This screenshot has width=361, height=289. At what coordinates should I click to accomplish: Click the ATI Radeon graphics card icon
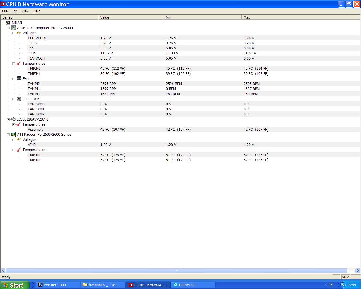click(x=14, y=134)
